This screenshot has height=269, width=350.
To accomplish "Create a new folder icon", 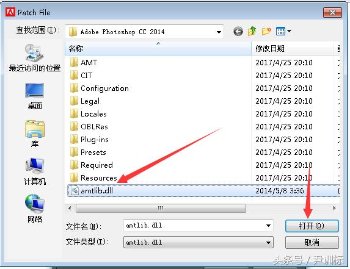I will (x=266, y=31).
